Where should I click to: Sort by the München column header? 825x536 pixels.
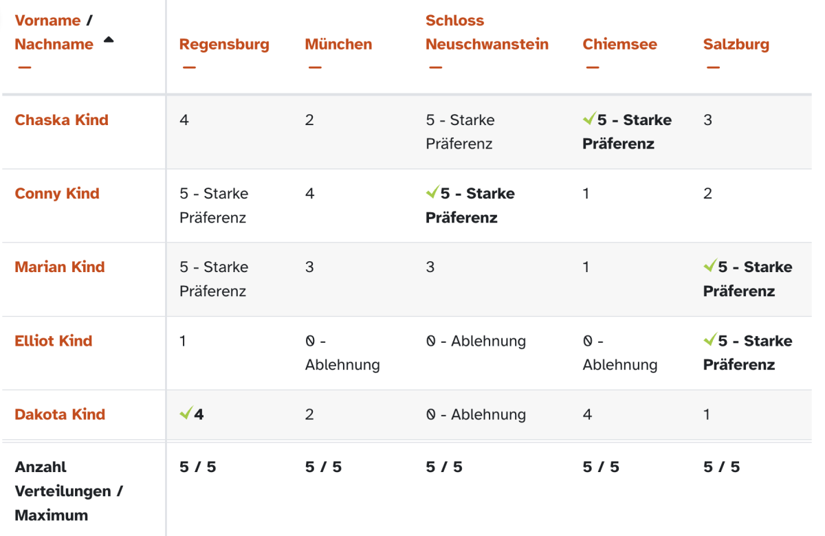tap(338, 45)
